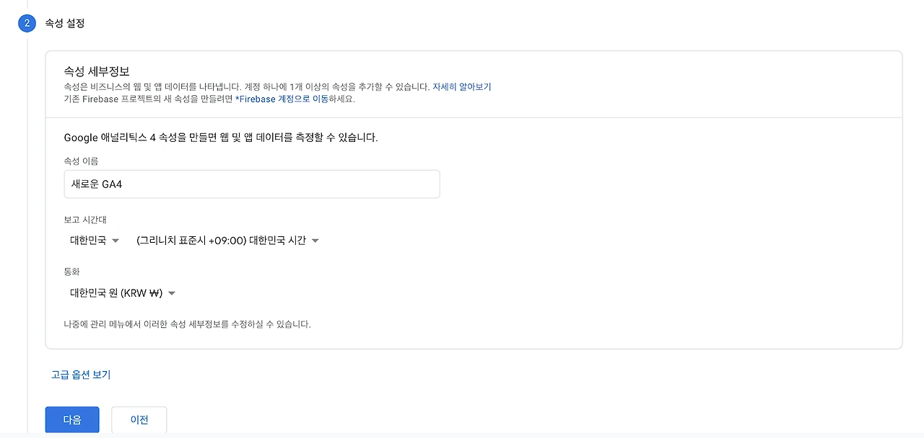Click the Google 애널리틱스 4 description text
924x438 pixels.
tap(220, 137)
